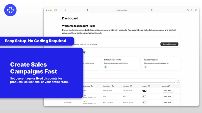Disable the status toggle for the Feb 26 discount
This screenshot has height=113, width=202.
point(144,91)
